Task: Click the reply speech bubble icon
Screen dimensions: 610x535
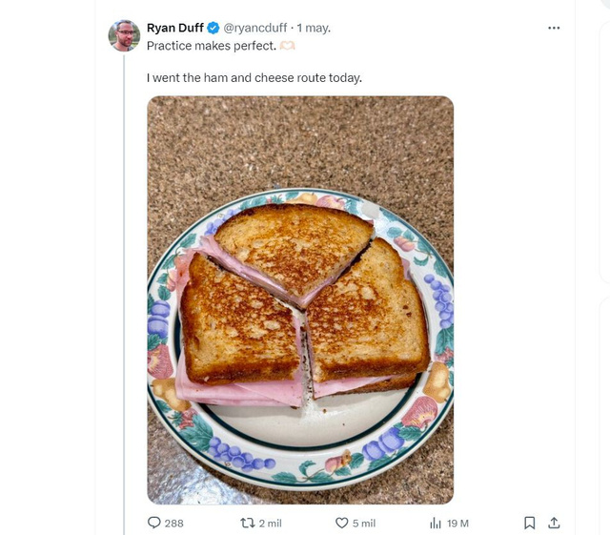Action: tap(154, 523)
